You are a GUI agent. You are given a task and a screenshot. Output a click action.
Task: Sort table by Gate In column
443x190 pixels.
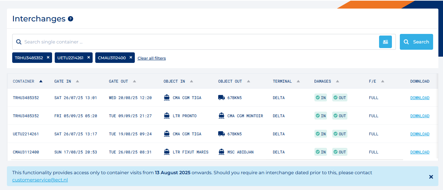pyautogui.click(x=66, y=81)
